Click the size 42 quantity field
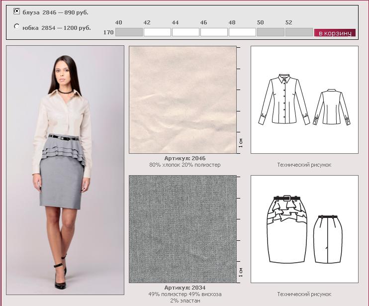 [x=157, y=32]
